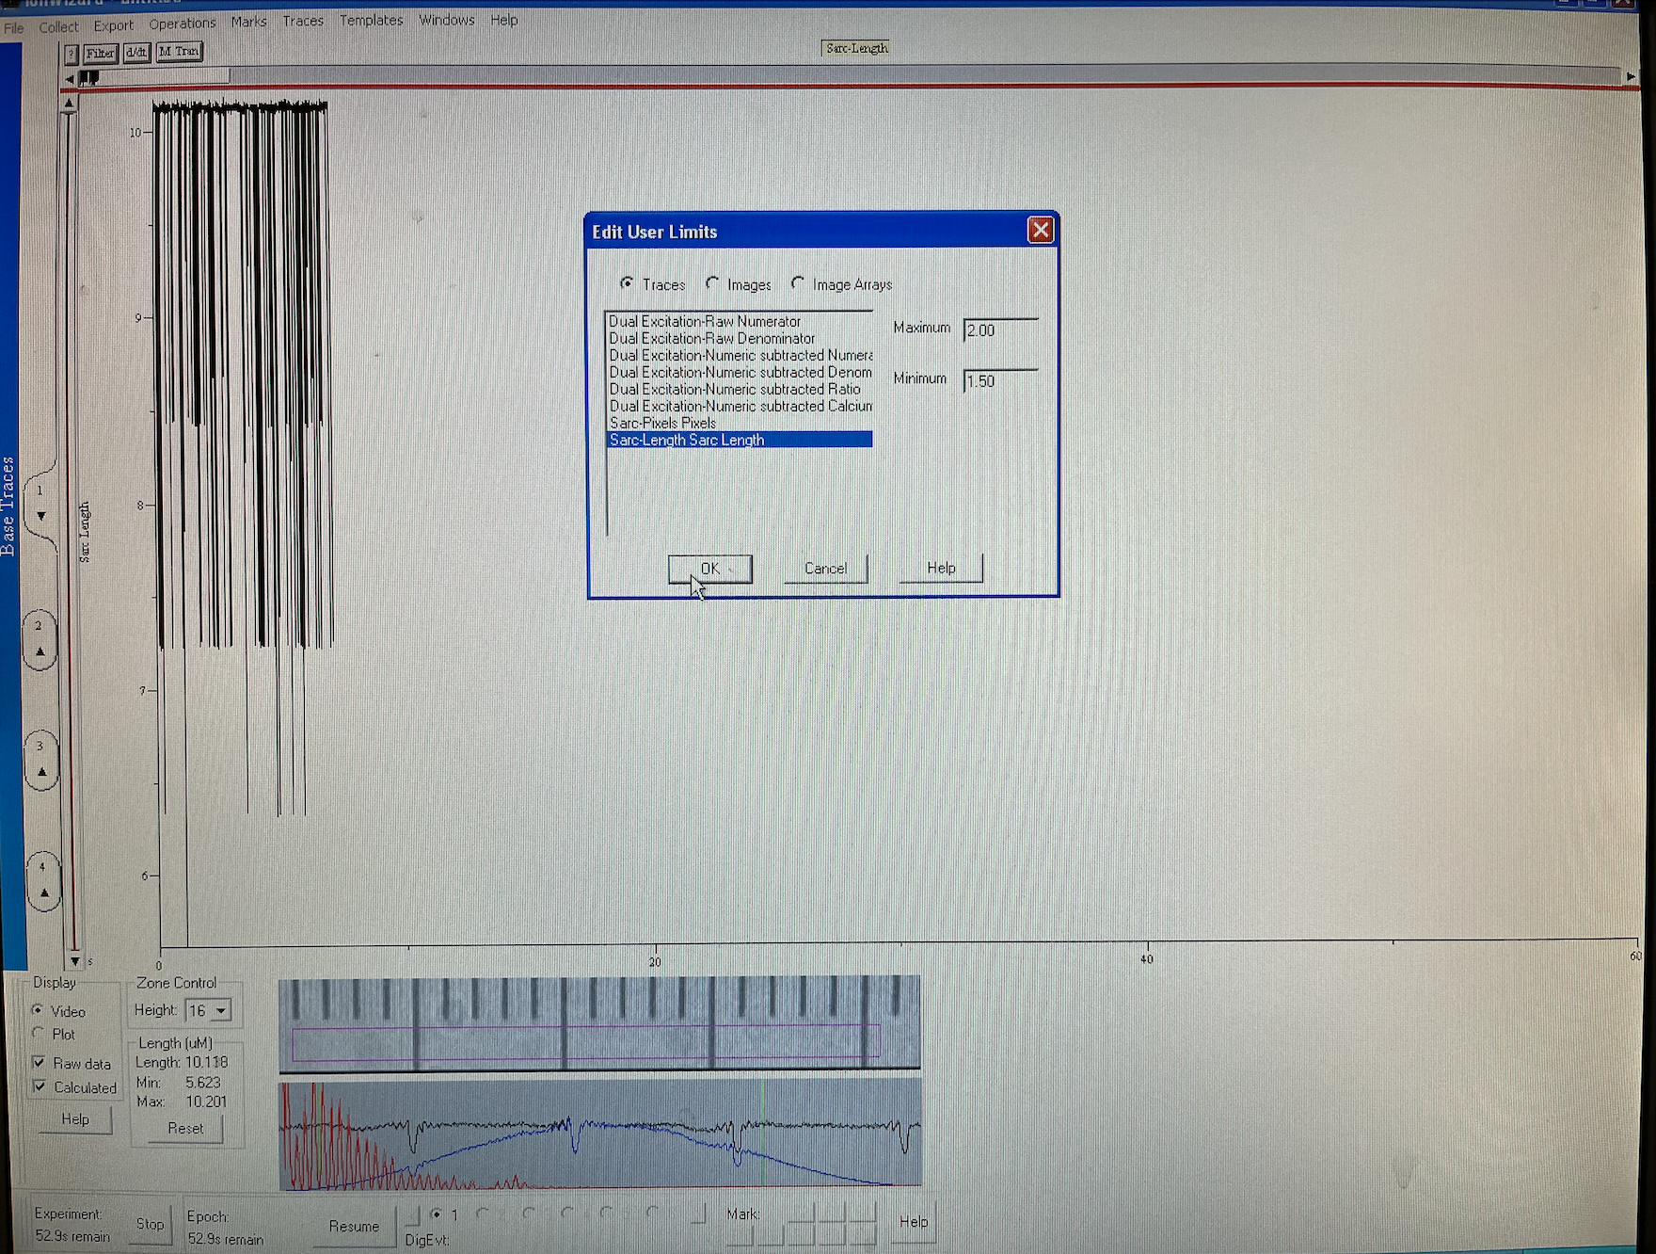Choose Dual Excitation-Raw Numerator from the list

click(x=704, y=321)
